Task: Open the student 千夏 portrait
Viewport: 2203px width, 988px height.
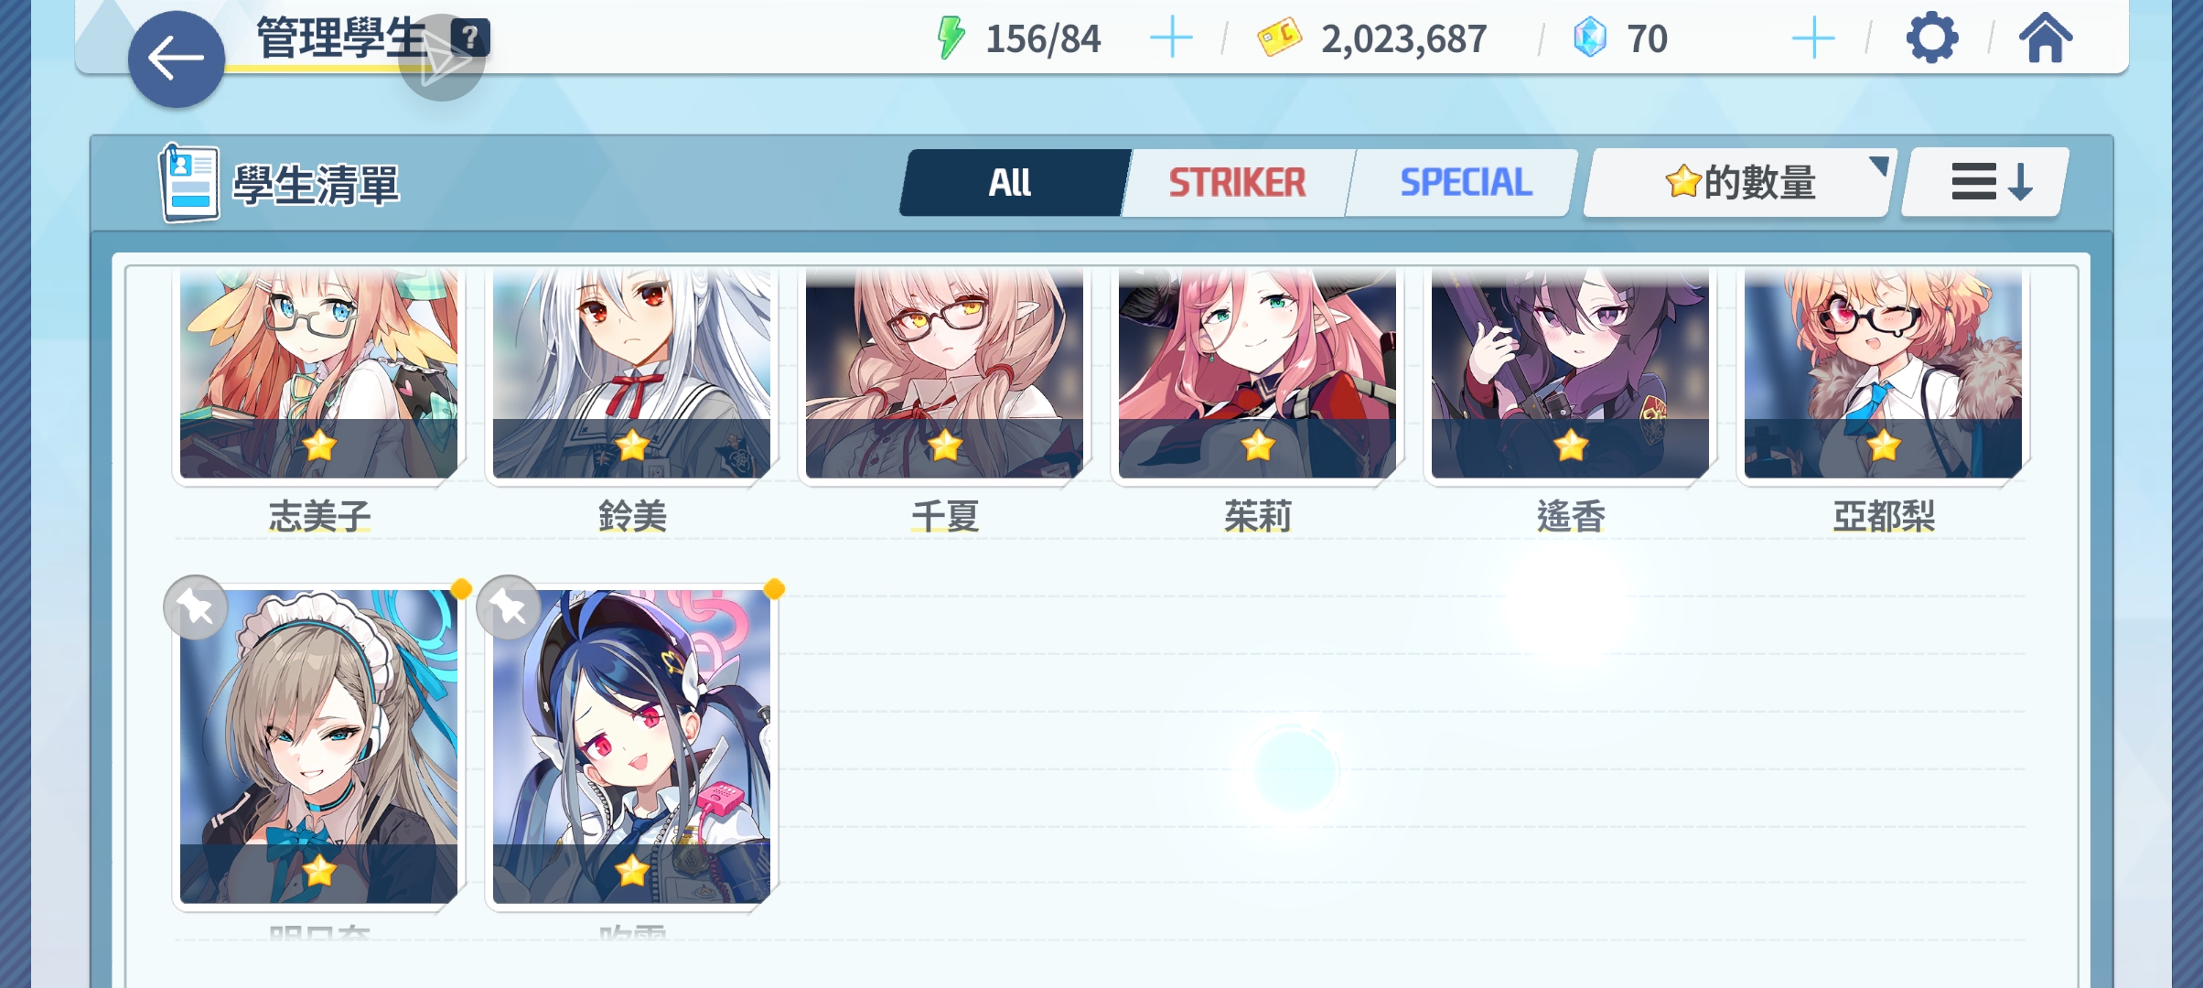Action: (944, 374)
